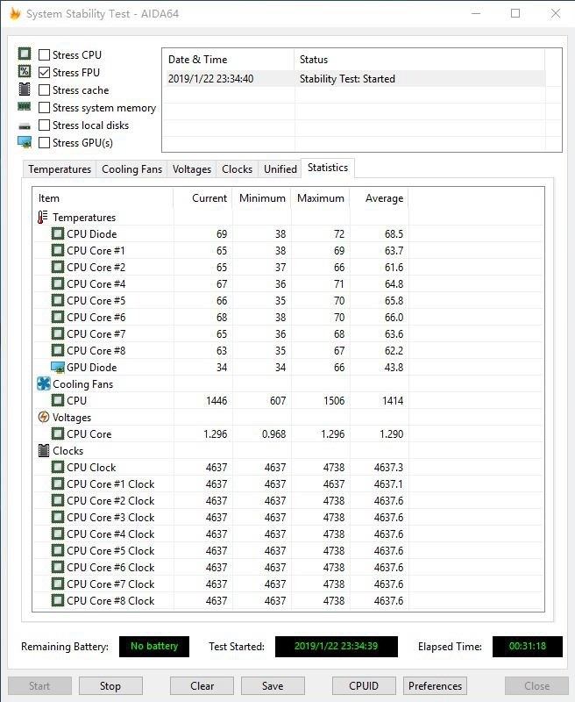Viewport: 575px width, 702px height.
Task: Open Preferences
Action: point(435,686)
